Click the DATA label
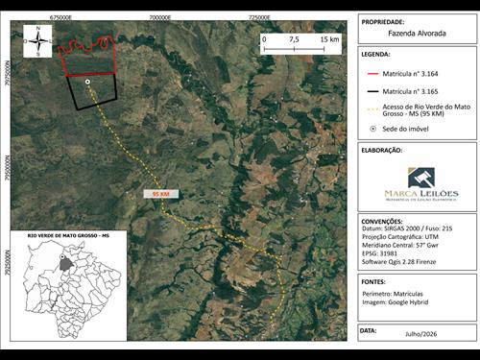The width and height of the screenshot is (480, 360). [368, 330]
